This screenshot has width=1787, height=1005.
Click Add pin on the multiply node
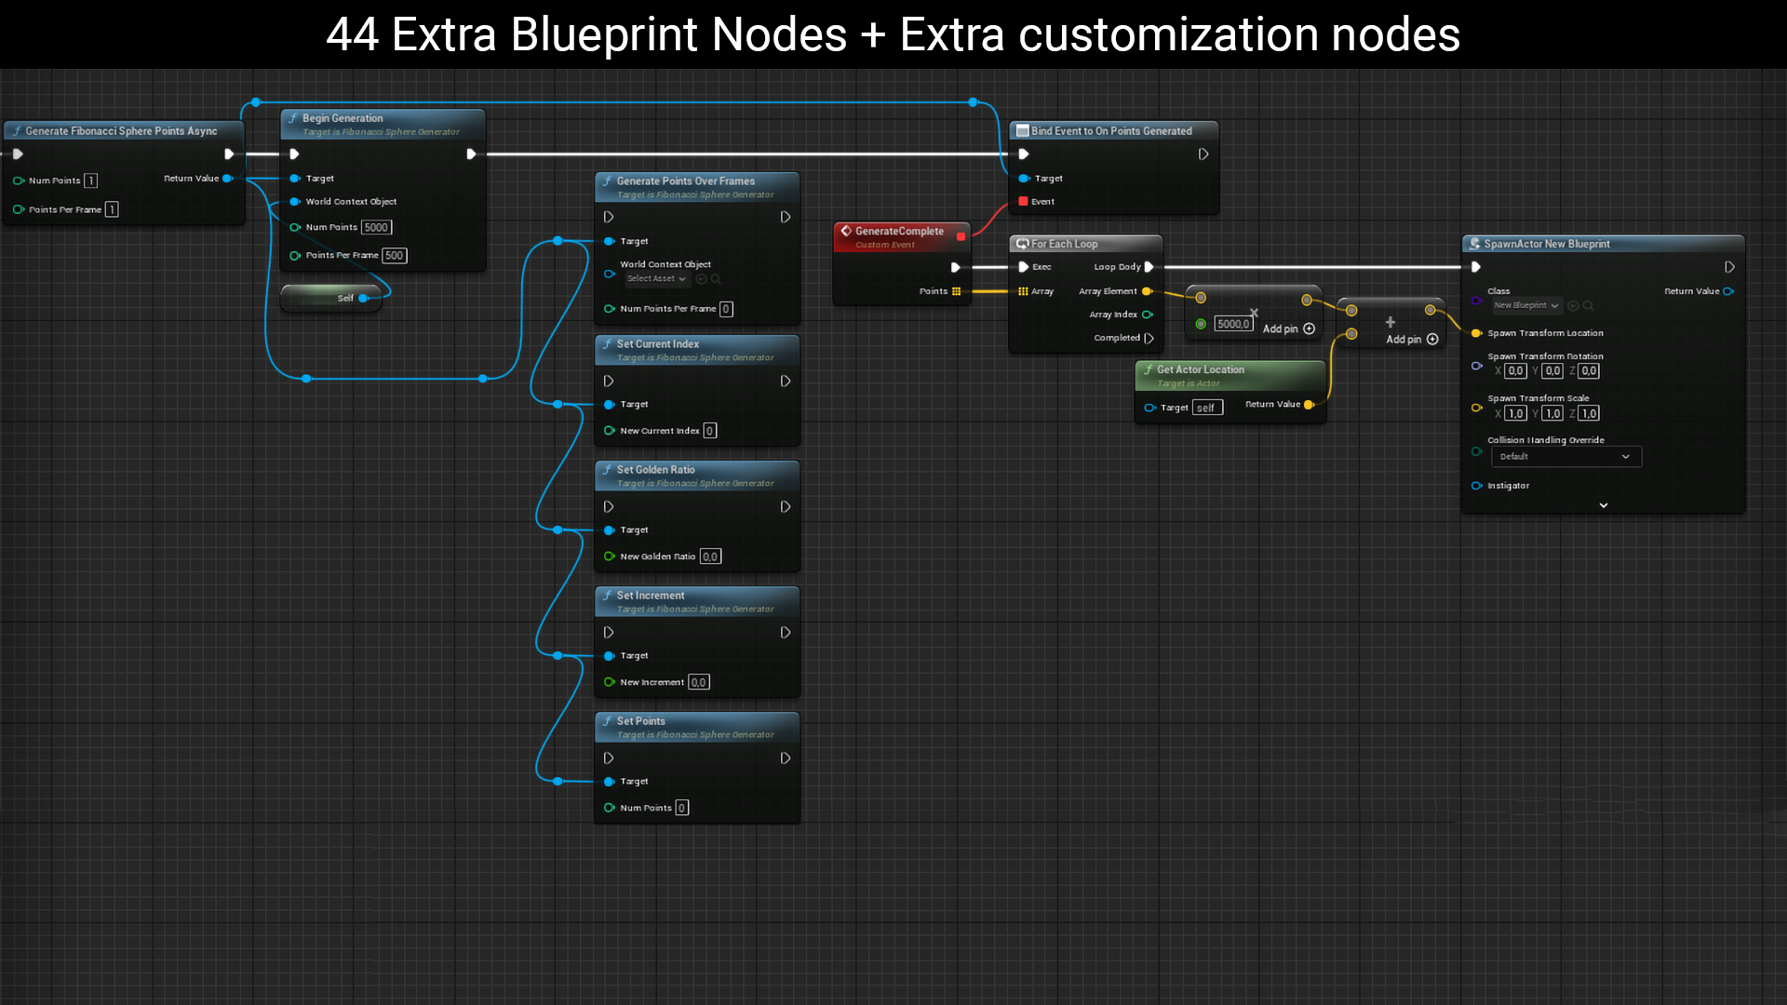[1309, 328]
